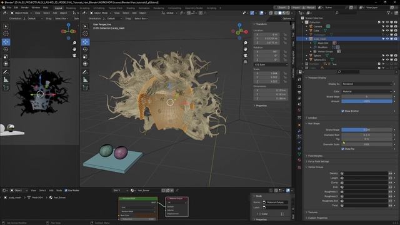Select the Scale tool in main viewport toolbar
The image size is (400, 225).
point(85,57)
